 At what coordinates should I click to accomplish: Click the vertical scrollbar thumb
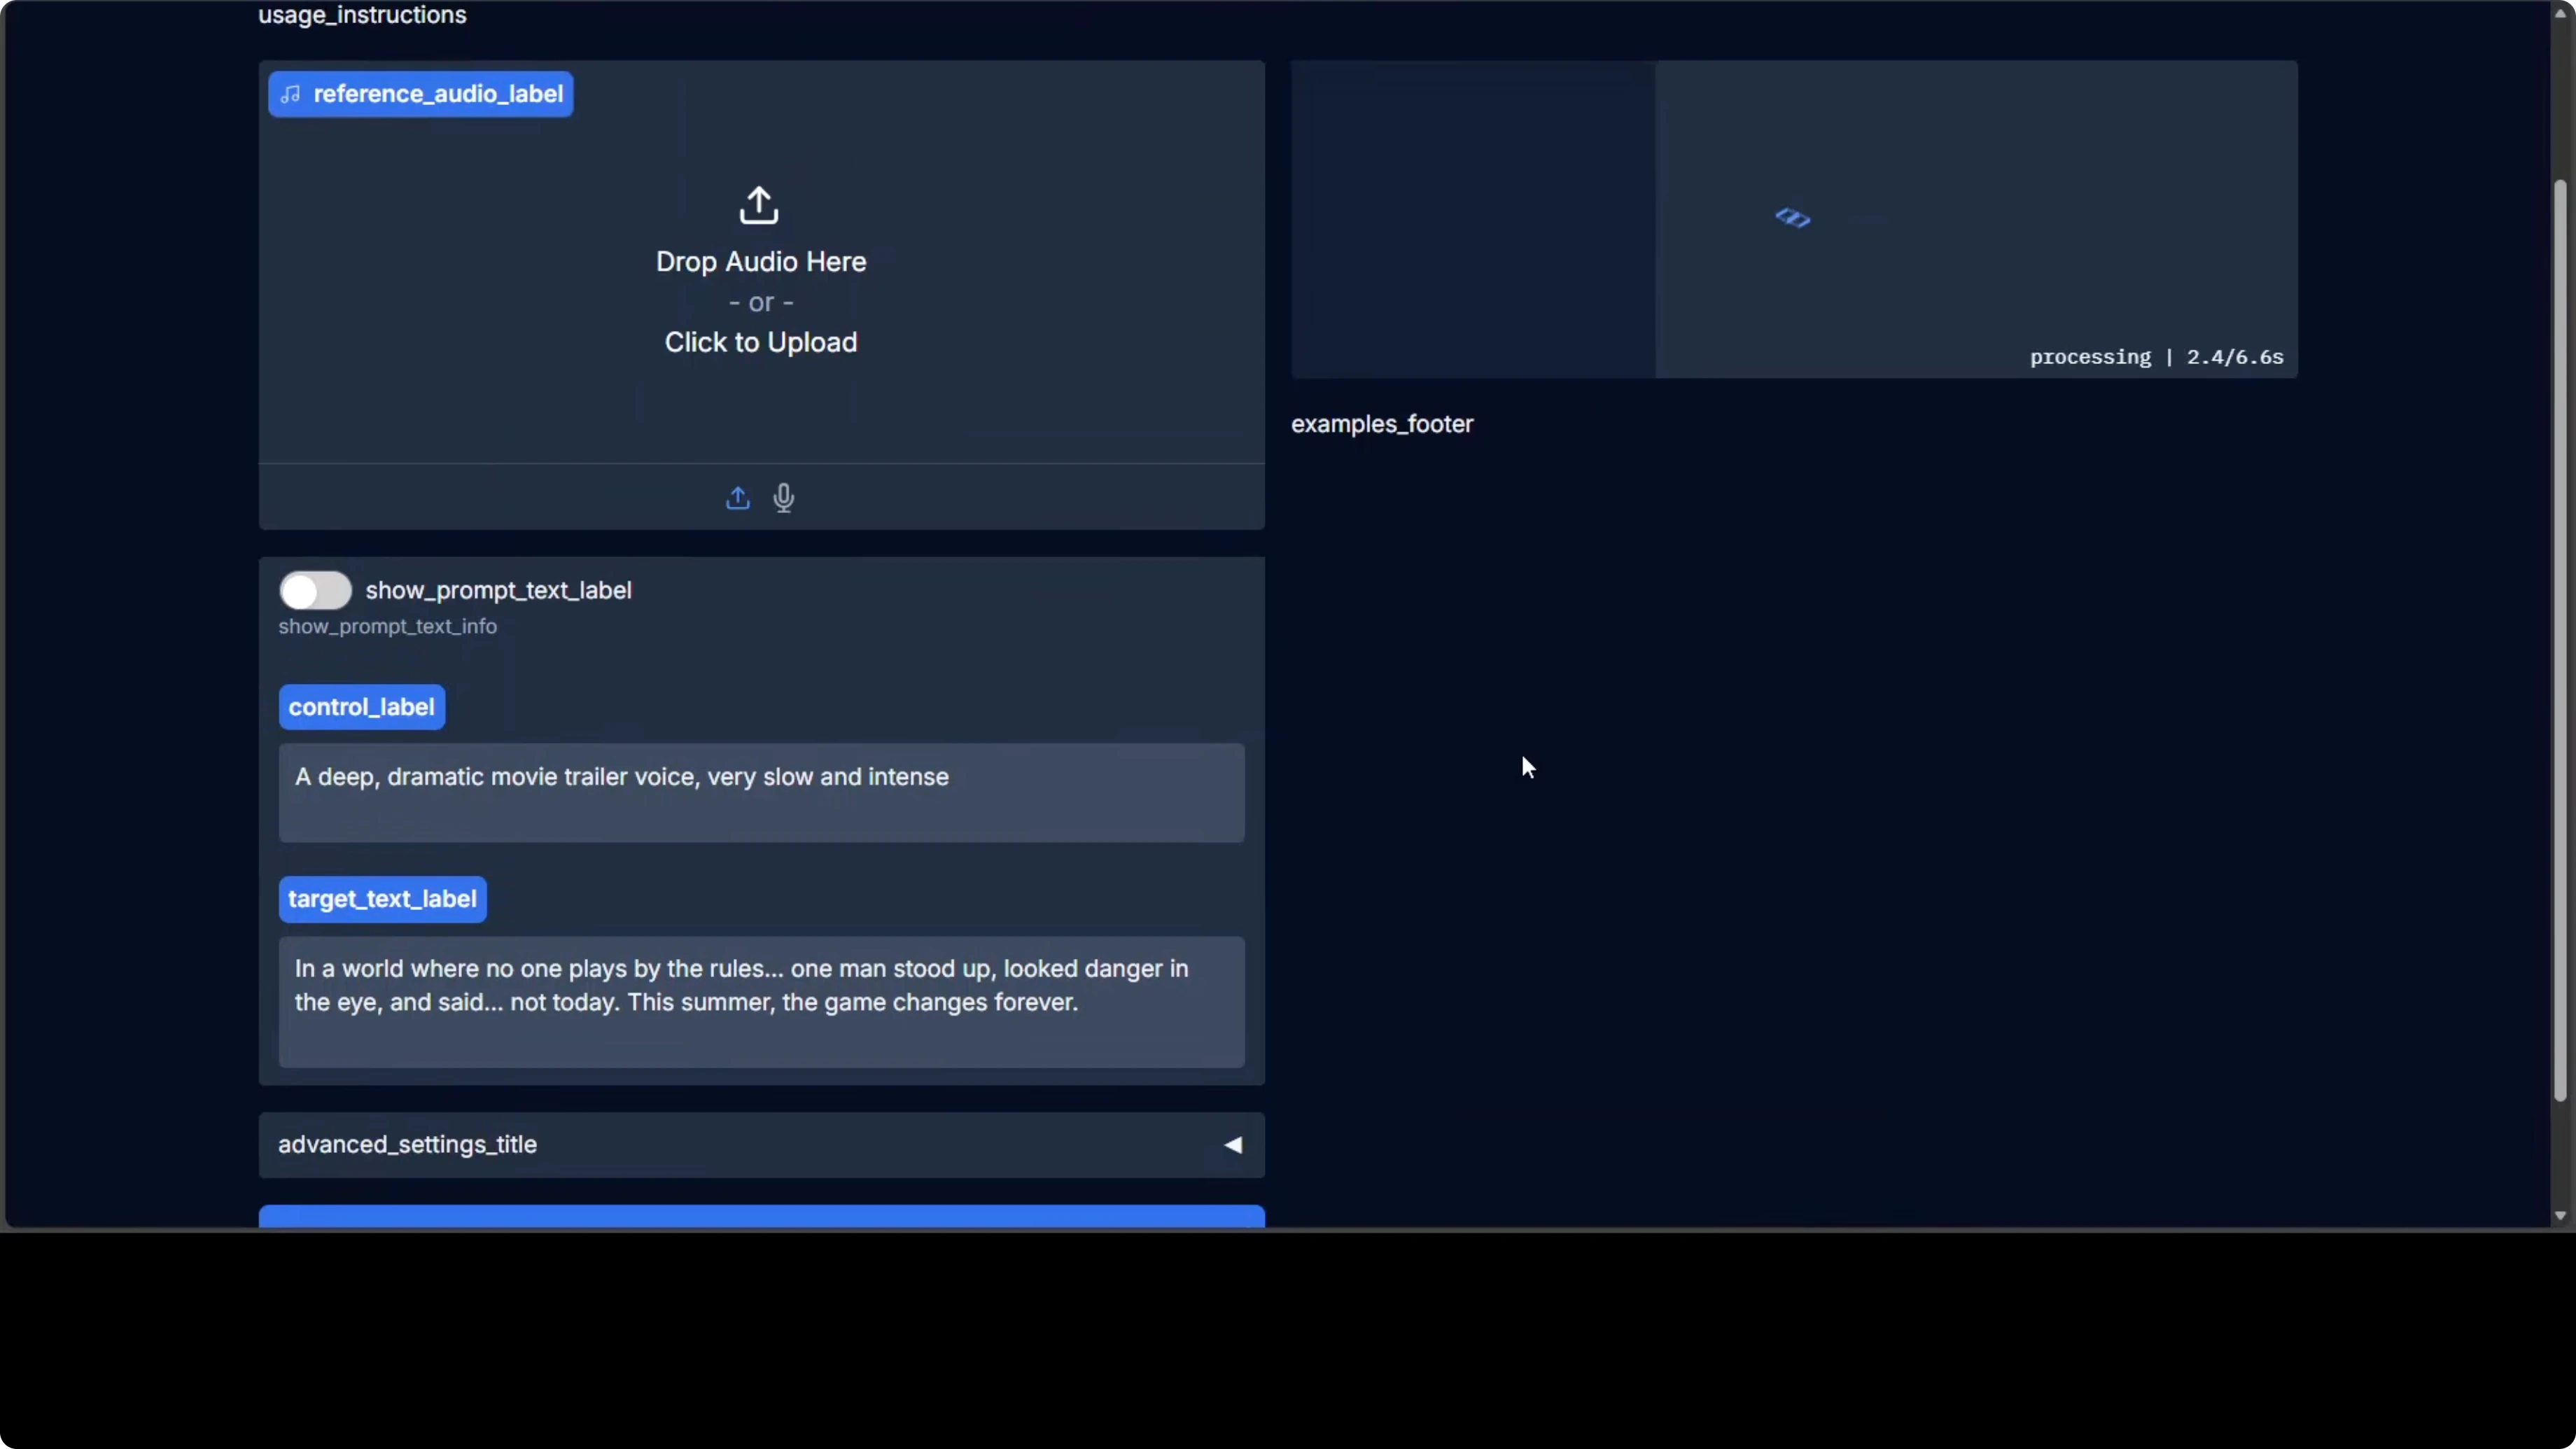[2560, 640]
